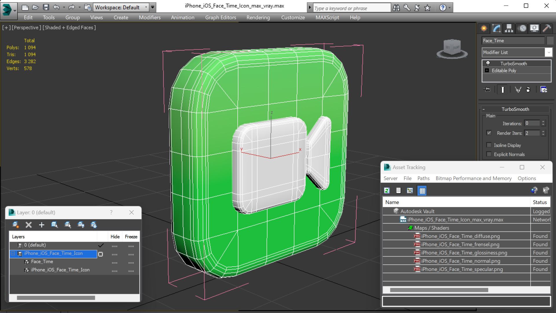Open the Modifier List dropdown
The height and width of the screenshot is (313, 556).
548,52
